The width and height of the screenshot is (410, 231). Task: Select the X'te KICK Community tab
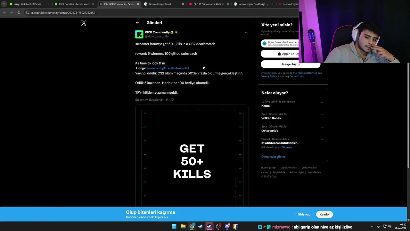click(119, 4)
